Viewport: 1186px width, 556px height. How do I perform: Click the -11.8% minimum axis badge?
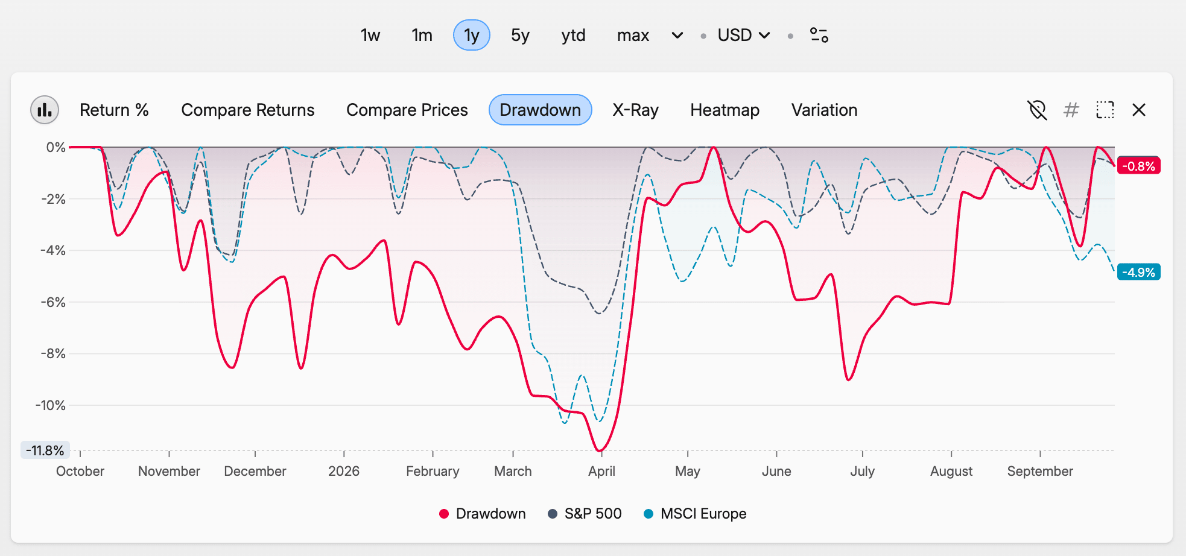coord(45,450)
